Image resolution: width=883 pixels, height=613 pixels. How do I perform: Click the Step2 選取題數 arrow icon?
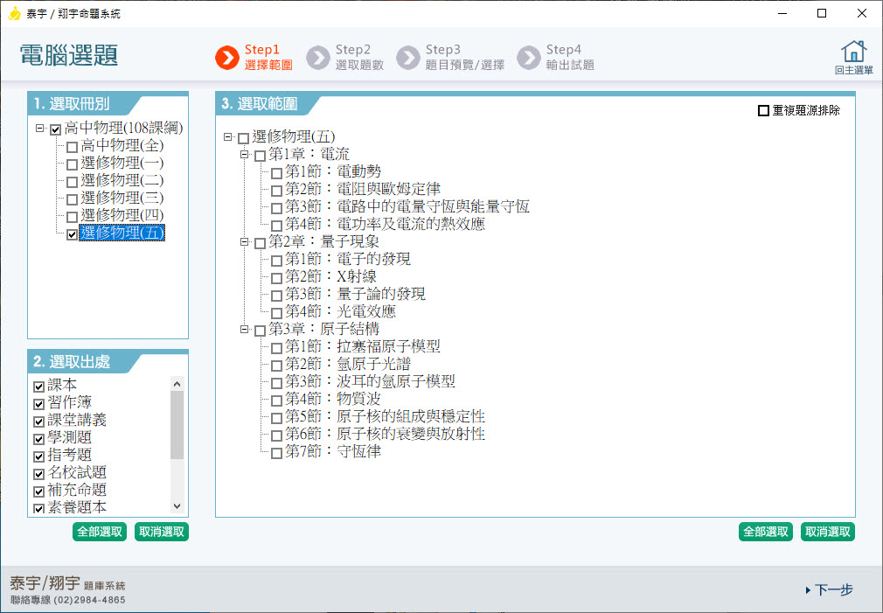(318, 58)
